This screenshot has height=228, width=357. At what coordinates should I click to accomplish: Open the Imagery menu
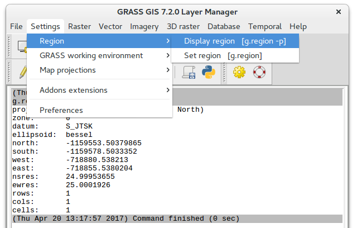tap(144, 26)
